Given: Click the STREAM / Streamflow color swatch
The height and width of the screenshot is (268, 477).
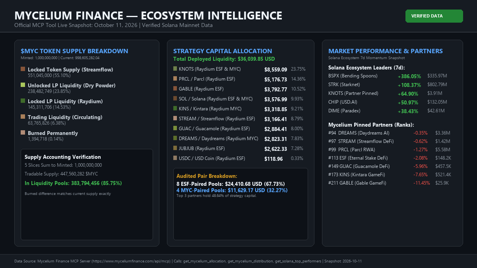Looking at the screenshot, I should tap(175, 118).
